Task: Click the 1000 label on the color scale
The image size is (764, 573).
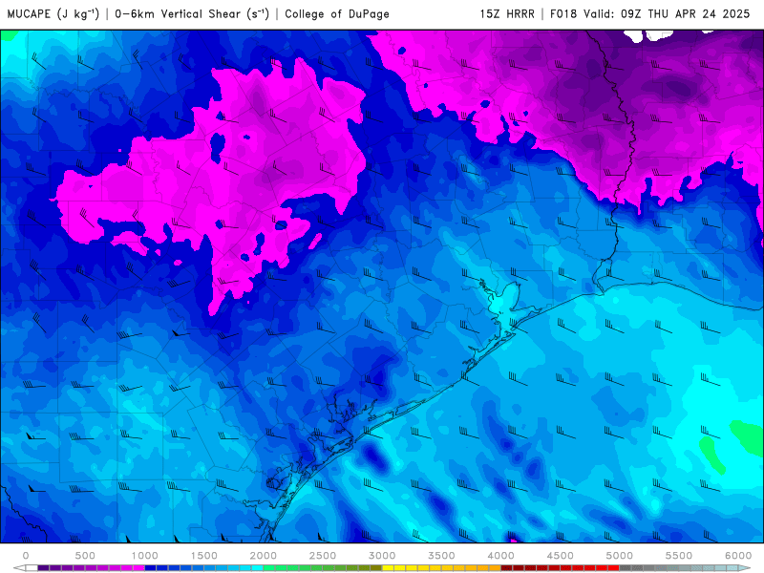Action: [x=145, y=556]
